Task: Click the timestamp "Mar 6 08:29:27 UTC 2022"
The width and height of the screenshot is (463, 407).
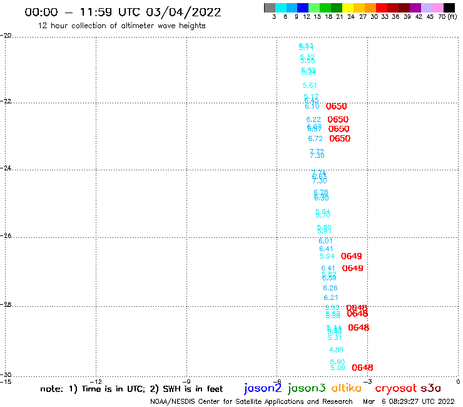Action: [x=409, y=402]
